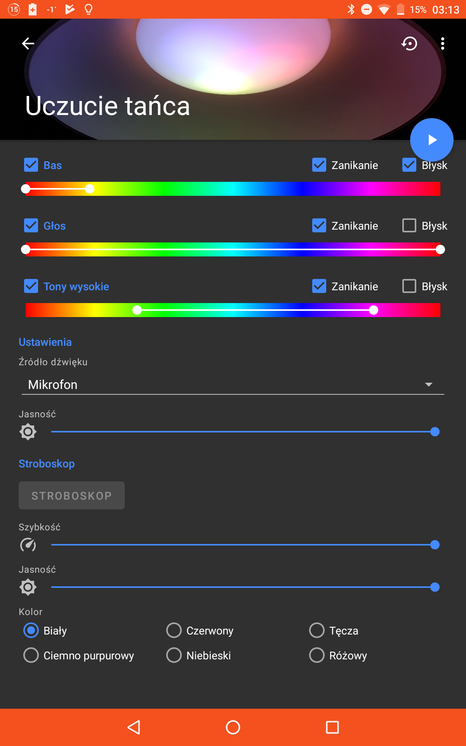Open the three-dot overflow menu
Image resolution: width=466 pixels, height=746 pixels.
point(443,44)
